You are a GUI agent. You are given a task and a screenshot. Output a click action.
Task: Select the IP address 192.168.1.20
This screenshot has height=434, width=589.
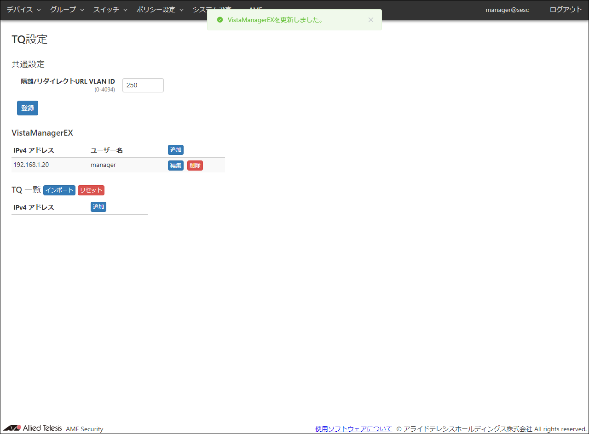click(31, 165)
